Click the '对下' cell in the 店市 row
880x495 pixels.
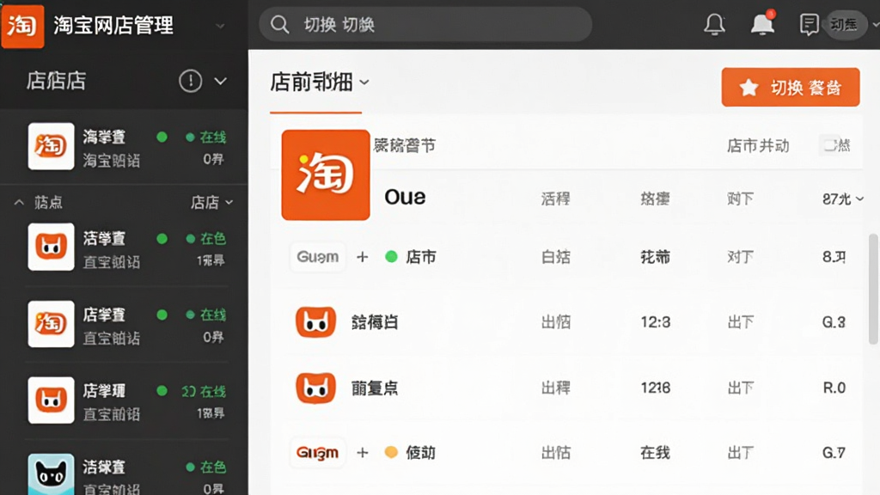[740, 257]
